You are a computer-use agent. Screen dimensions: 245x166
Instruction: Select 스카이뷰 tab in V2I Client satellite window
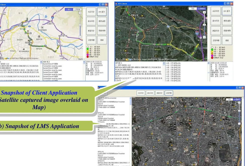[x=201, y=9]
